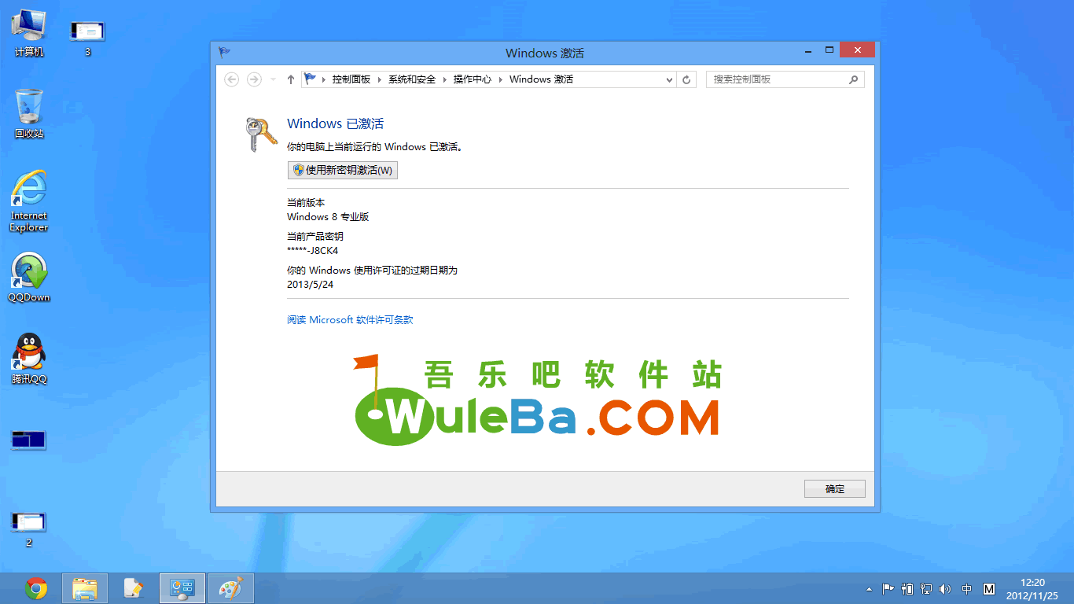Click the Windows 已激活 heading
1074x604 pixels.
pyautogui.click(x=336, y=123)
